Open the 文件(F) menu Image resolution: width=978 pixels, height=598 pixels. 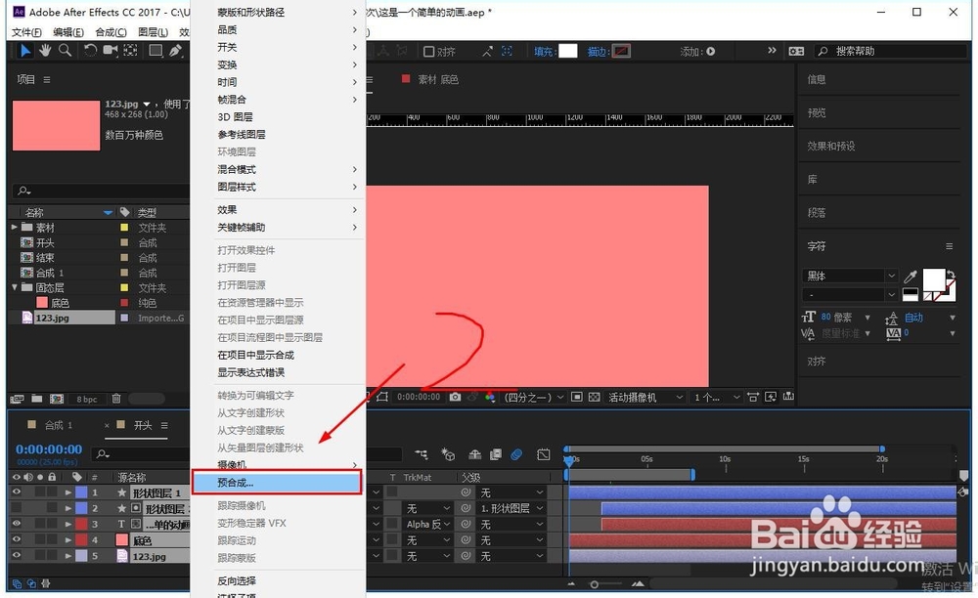(x=26, y=32)
